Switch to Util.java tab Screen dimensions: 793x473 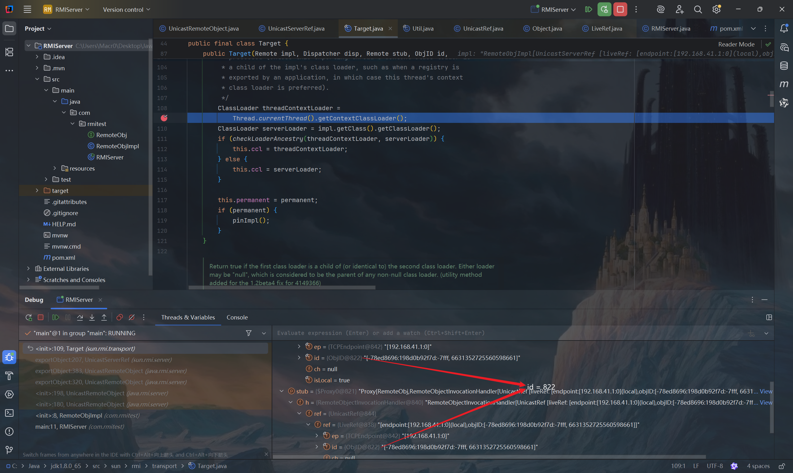pyautogui.click(x=418, y=29)
